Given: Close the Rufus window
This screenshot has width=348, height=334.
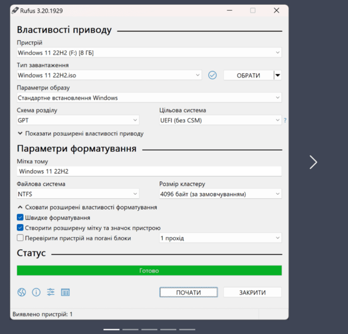Looking at the screenshot, I should pyautogui.click(x=277, y=10).
